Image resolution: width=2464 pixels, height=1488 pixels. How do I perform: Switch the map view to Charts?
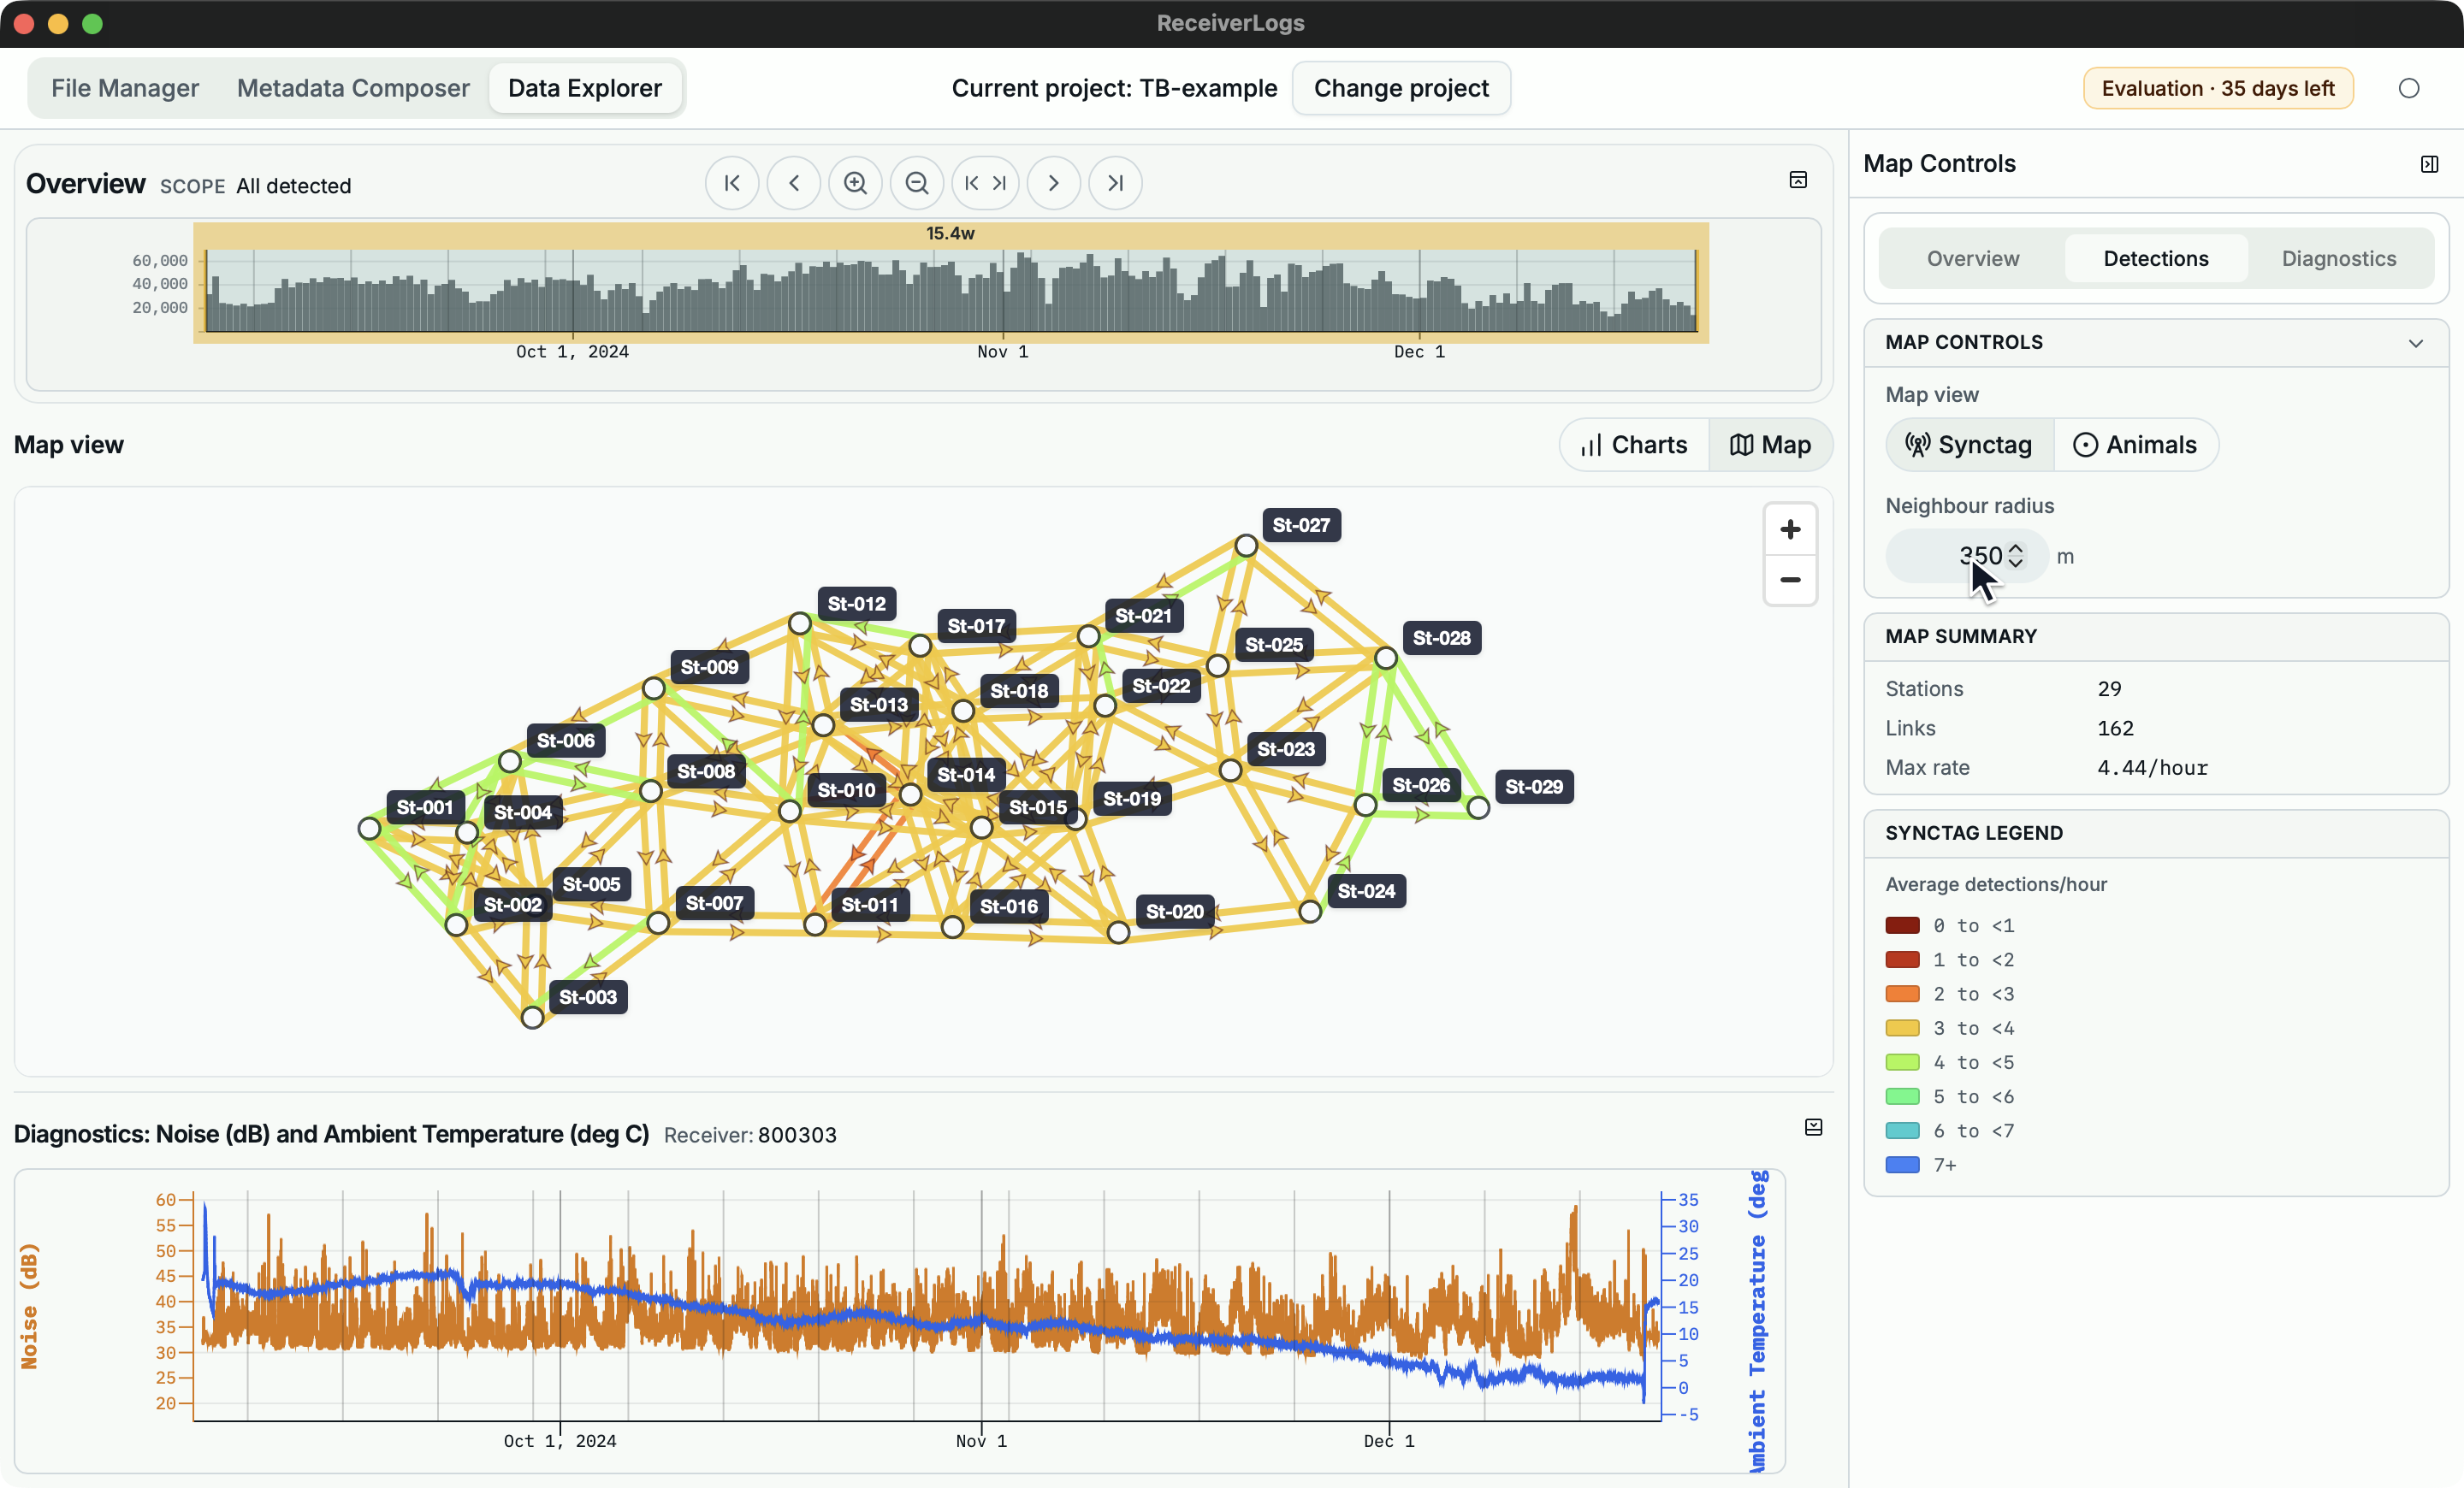(1634, 445)
